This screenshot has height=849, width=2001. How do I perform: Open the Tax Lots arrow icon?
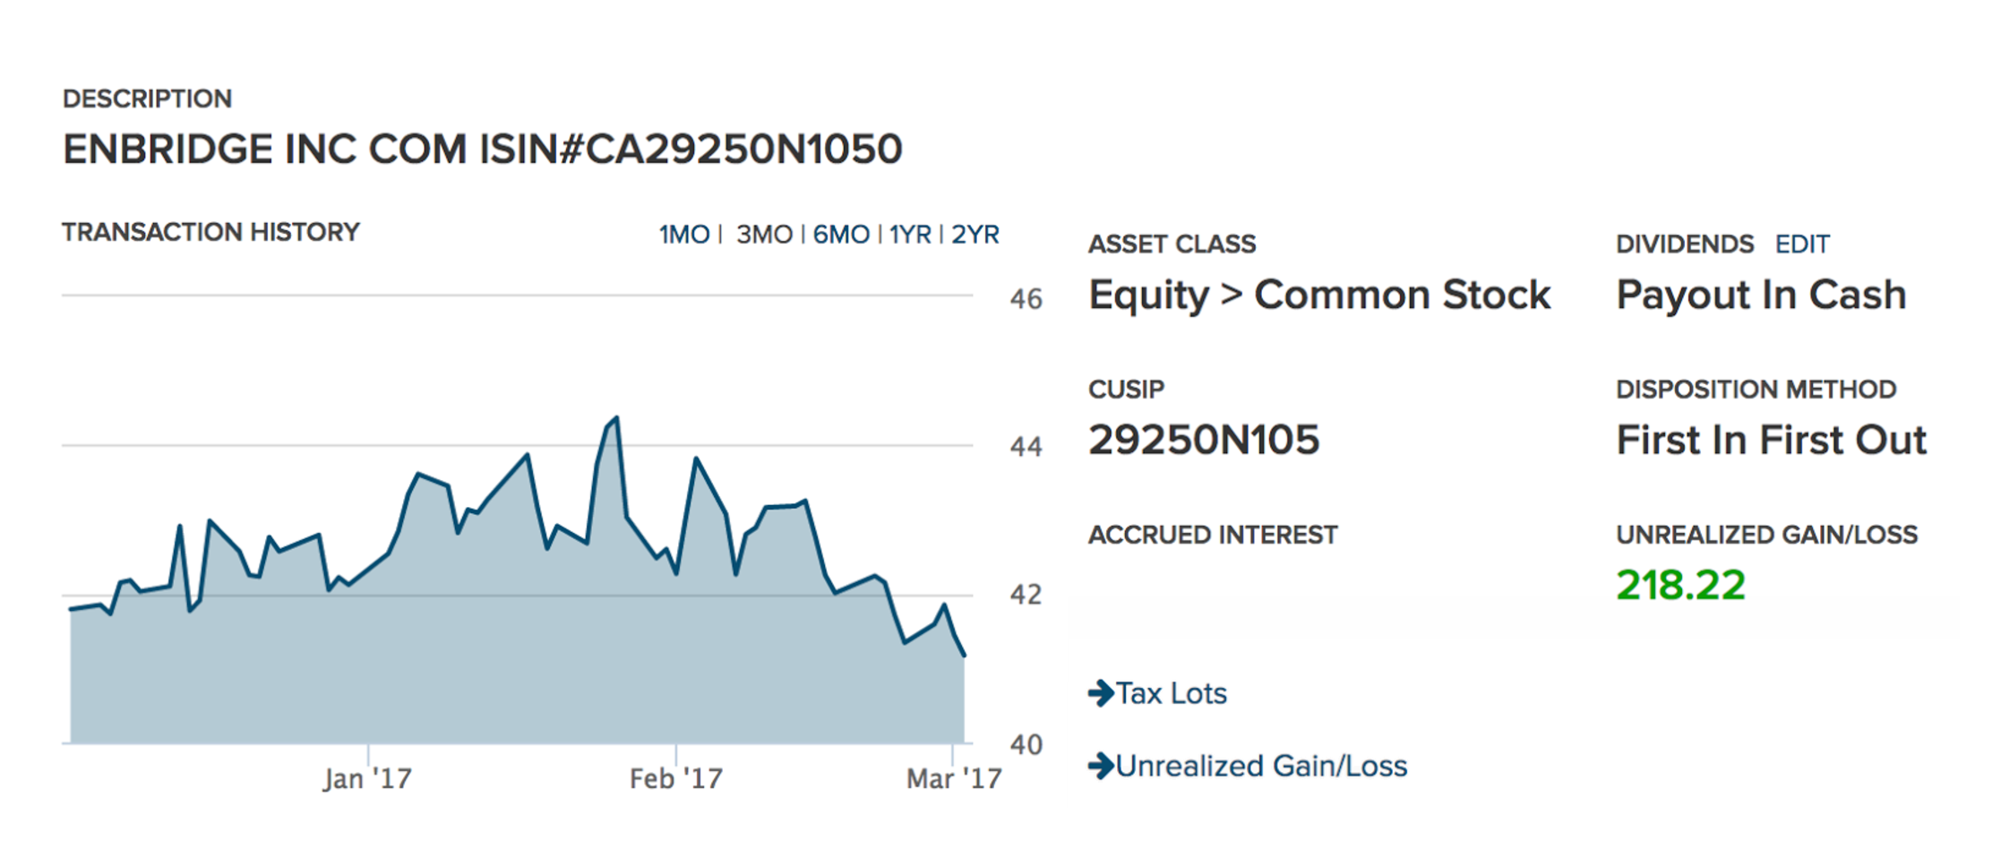tap(1101, 693)
